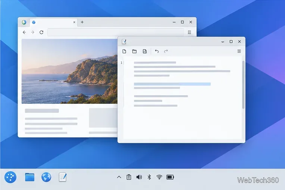Close the browser window

click(191, 22)
